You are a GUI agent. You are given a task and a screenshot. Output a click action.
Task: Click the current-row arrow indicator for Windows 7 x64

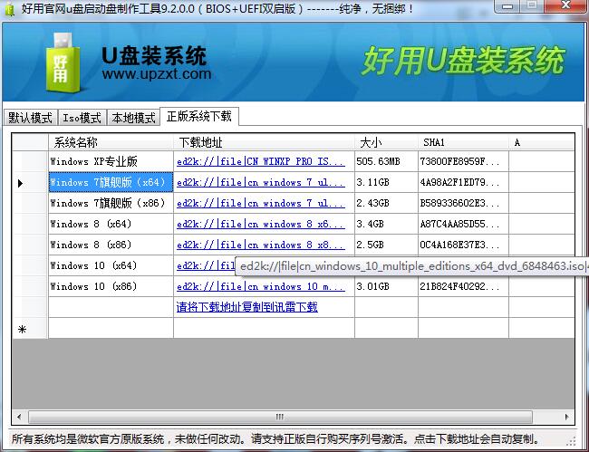pos(20,183)
